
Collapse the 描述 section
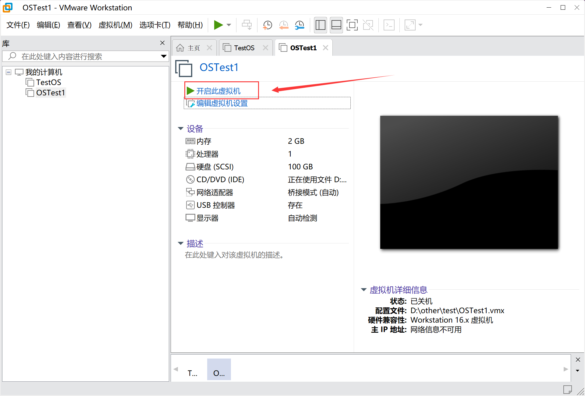click(181, 243)
